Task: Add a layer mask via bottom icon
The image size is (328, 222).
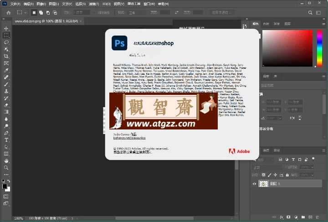Action: pyautogui.click(x=288, y=217)
